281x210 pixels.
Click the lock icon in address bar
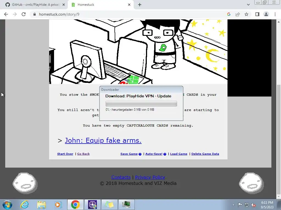click(x=35, y=14)
